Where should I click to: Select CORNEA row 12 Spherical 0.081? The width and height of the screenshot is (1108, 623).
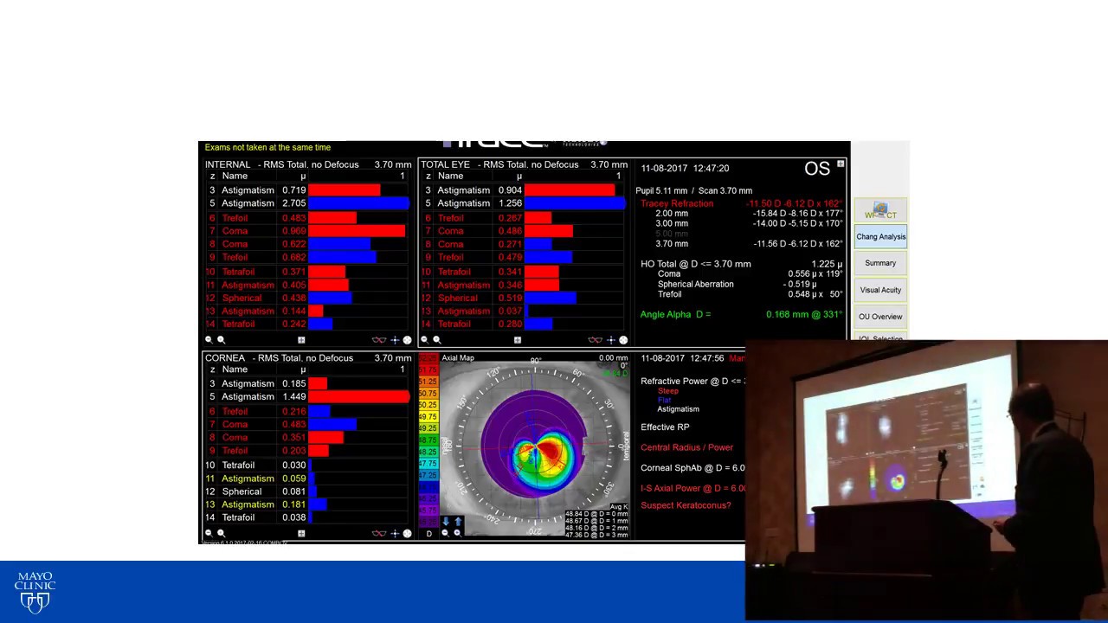coord(307,491)
